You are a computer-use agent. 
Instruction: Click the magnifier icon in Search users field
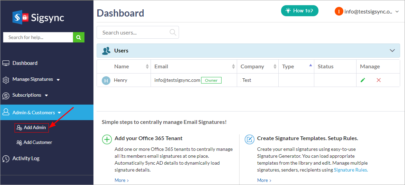pos(173,32)
